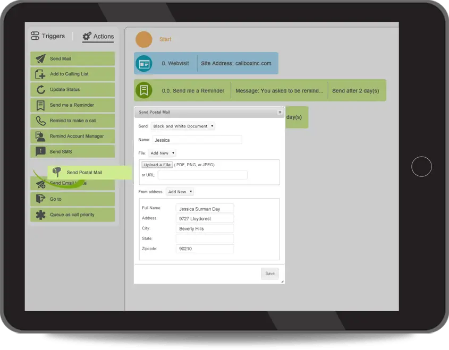Click the orange Start circle
The width and height of the screenshot is (449, 350).
(x=144, y=39)
